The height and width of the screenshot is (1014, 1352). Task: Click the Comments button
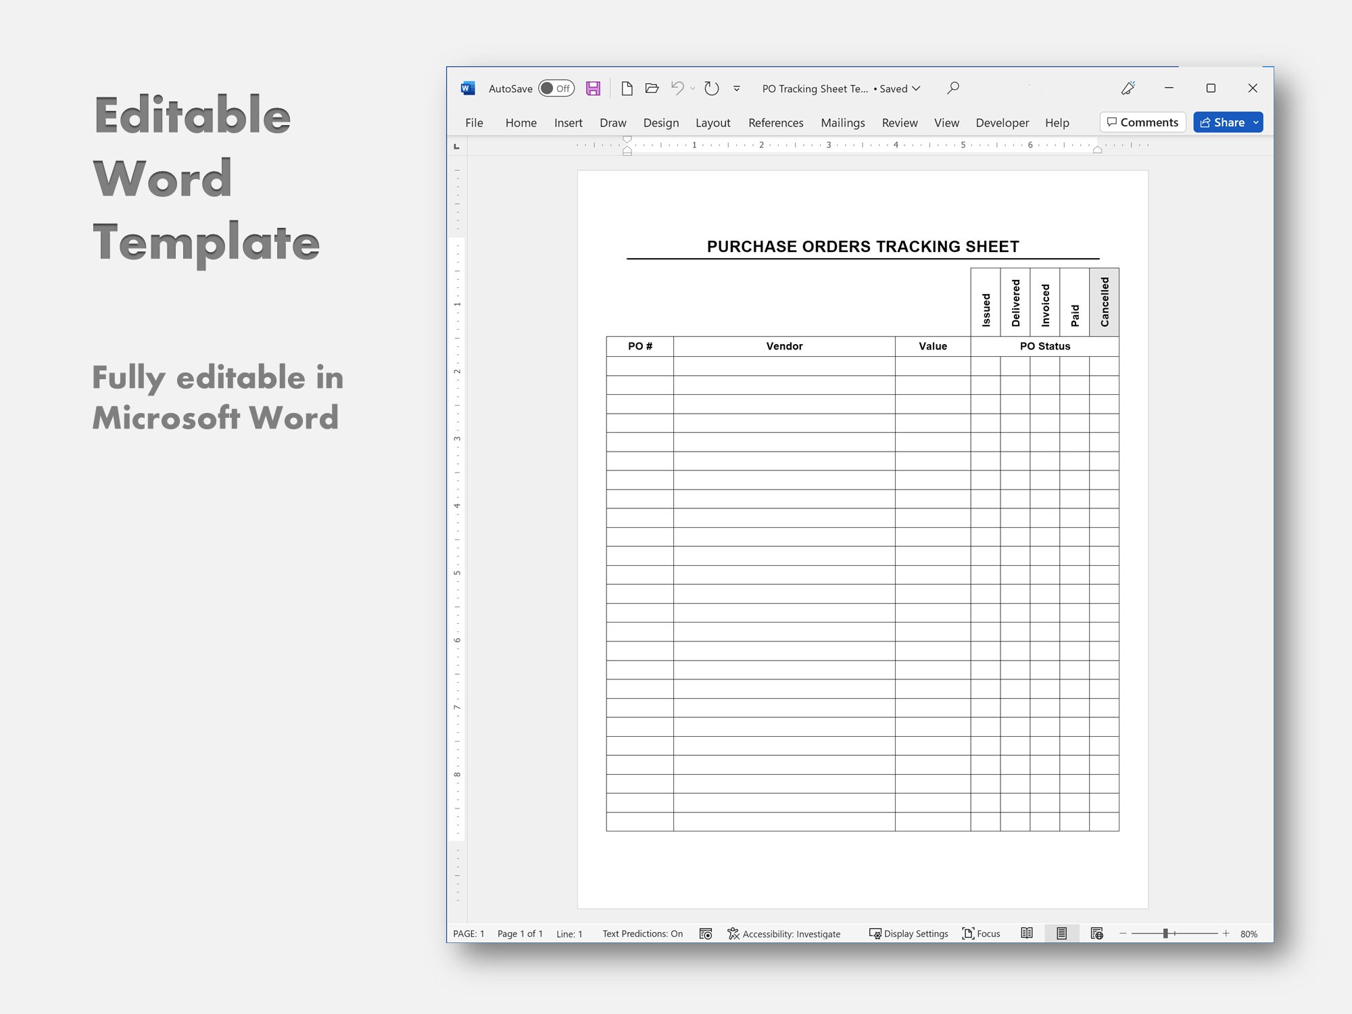1142,122
